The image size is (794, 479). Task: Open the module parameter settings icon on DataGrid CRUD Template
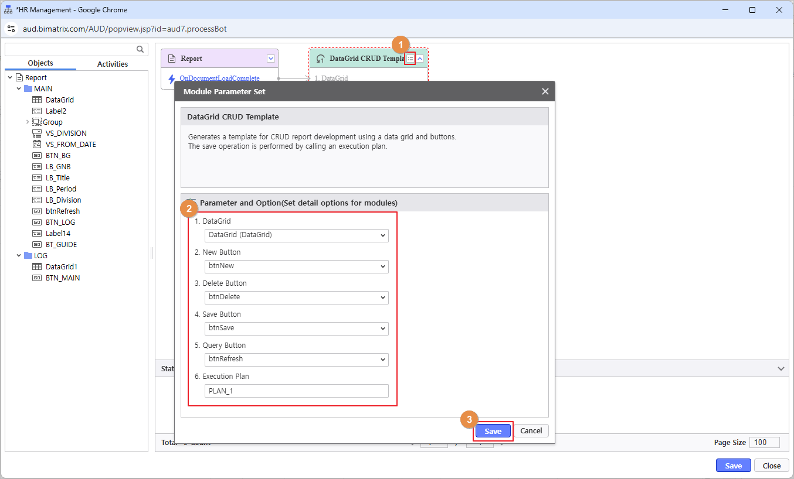(410, 59)
